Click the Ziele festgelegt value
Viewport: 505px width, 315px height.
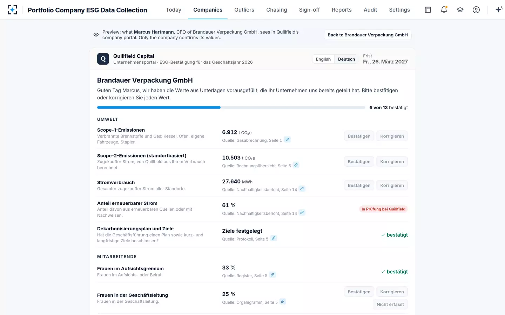point(242,231)
